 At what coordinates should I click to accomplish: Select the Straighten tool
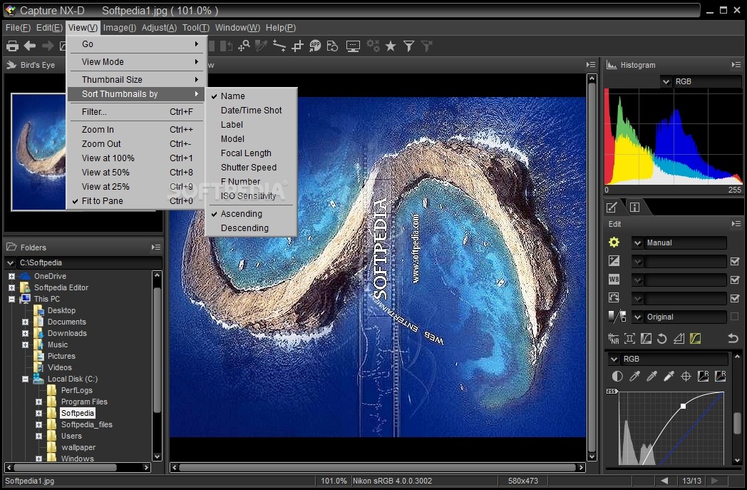(279, 46)
